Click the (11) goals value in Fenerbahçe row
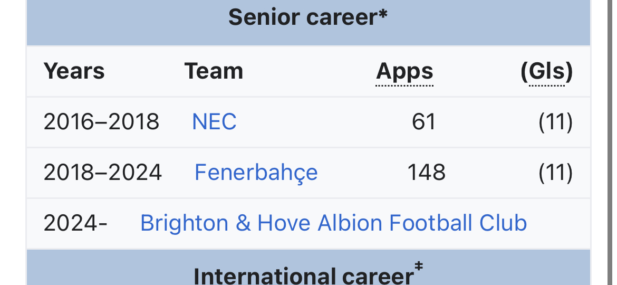The width and height of the screenshot is (617, 285). [556, 173]
